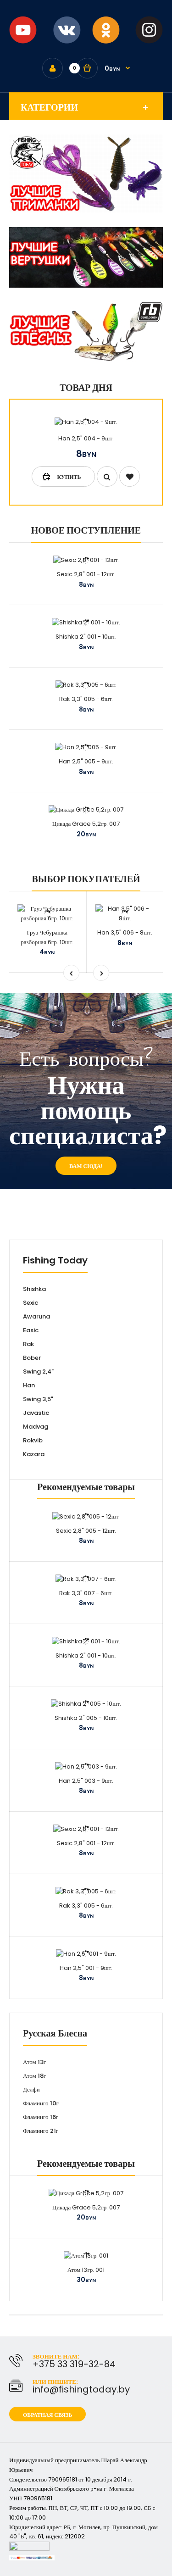The height and width of the screenshot is (2576, 172).
Task: Open the Лучшие вертушки banner
Action: (x=86, y=257)
